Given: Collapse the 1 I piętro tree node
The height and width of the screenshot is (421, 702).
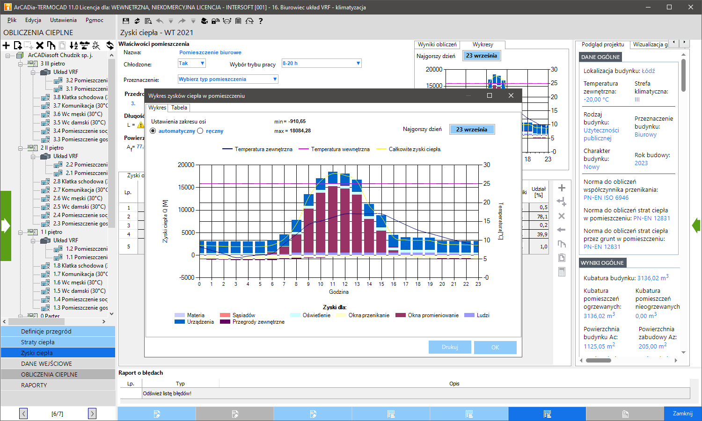Looking at the screenshot, I should coord(21,232).
